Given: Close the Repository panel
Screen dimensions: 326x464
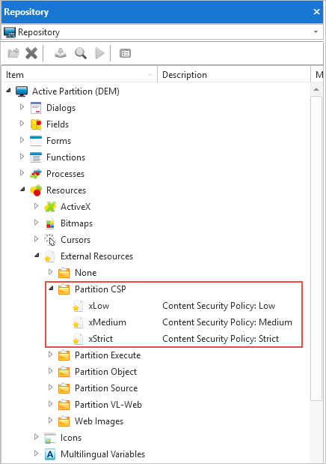Looking at the screenshot, I should coord(316,11).
